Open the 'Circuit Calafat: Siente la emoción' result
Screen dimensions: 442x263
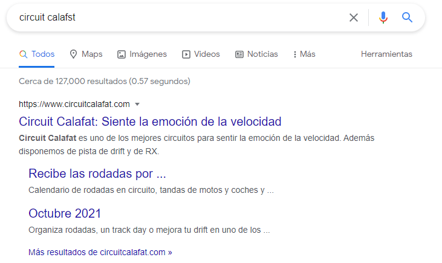[150, 122]
